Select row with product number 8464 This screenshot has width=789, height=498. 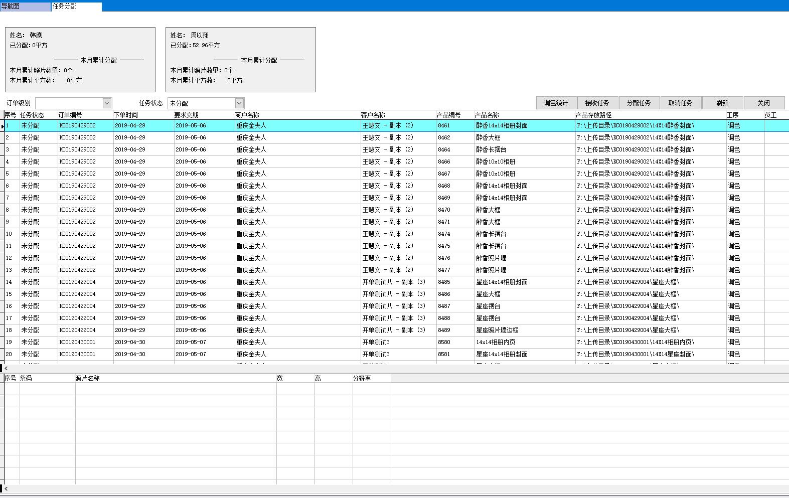444,149
